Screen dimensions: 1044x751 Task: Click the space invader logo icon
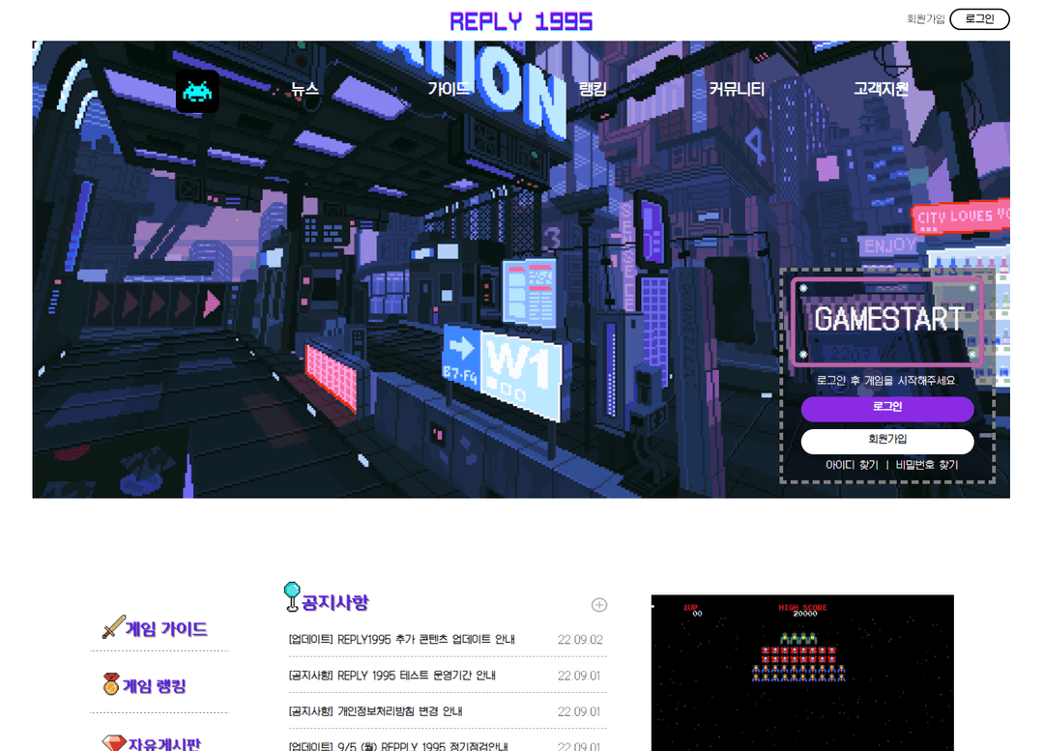pyautogui.click(x=197, y=91)
